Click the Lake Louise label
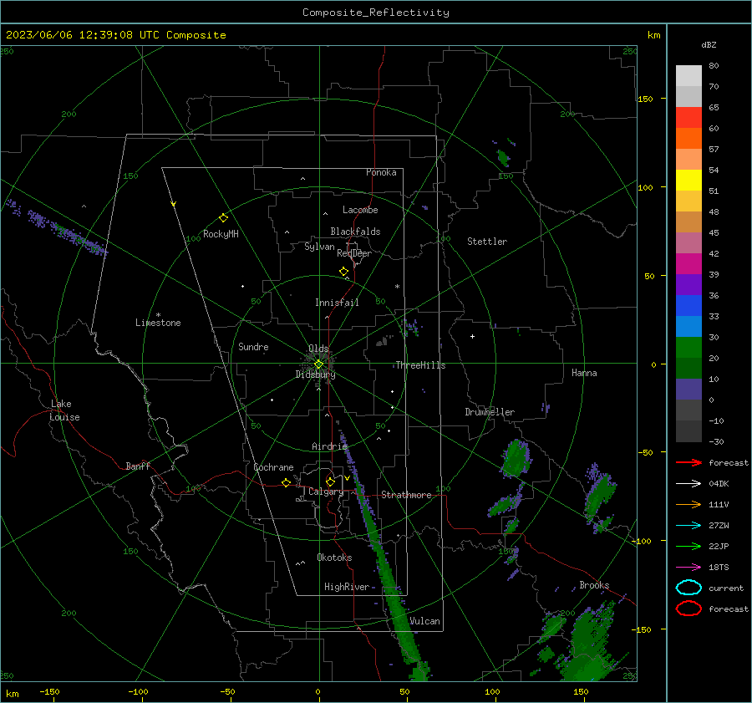 tap(64, 410)
